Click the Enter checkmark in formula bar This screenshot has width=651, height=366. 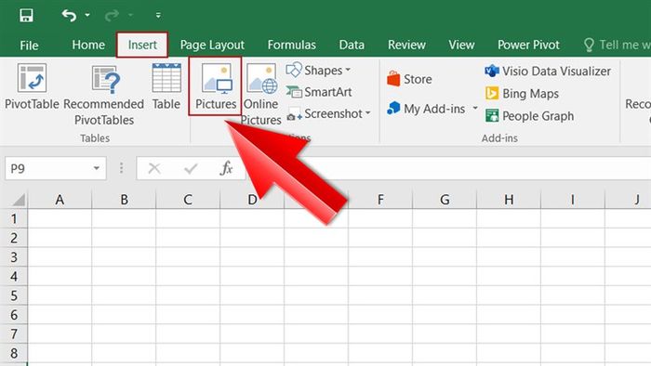pyautogui.click(x=191, y=169)
